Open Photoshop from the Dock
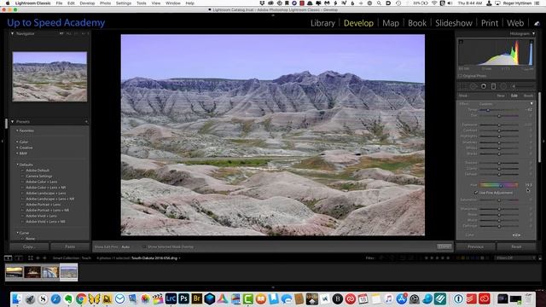The image size is (546, 307). coord(183,298)
